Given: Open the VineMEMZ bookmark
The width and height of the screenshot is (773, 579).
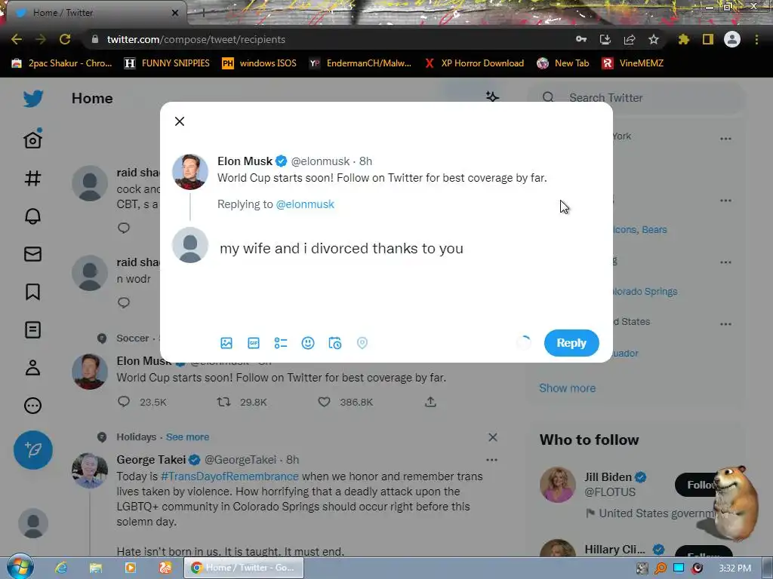Looking at the screenshot, I should coord(633,63).
